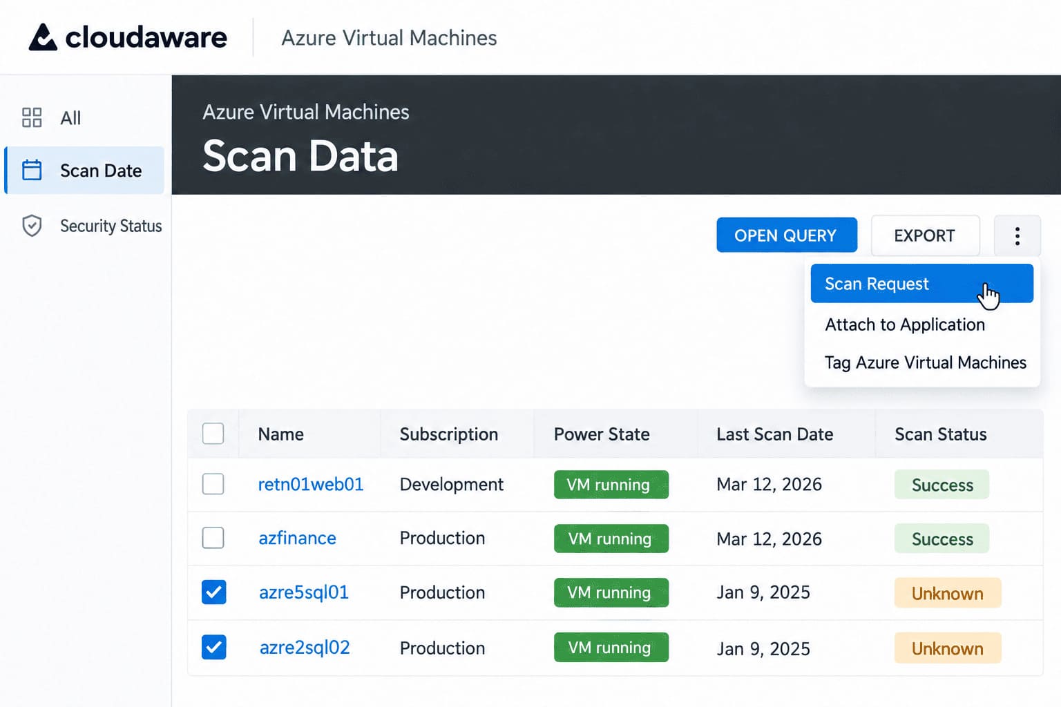The width and height of the screenshot is (1061, 707).
Task: Click VM running badge in retn01web01 row
Action: (611, 485)
